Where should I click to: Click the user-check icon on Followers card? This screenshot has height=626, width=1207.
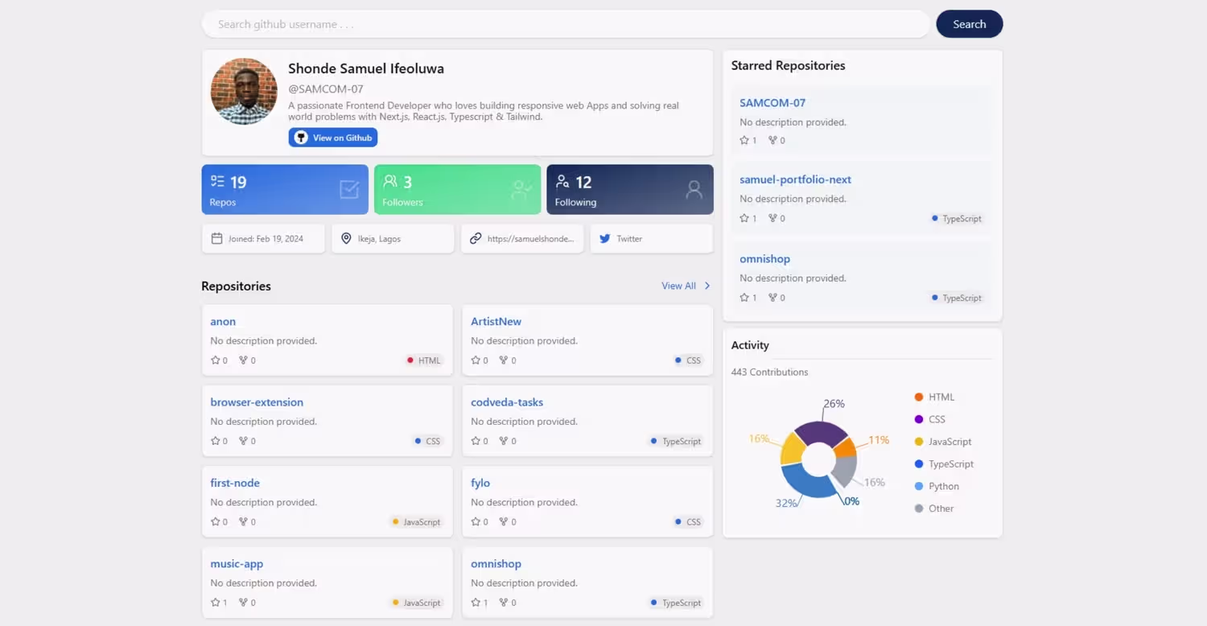pyautogui.click(x=521, y=190)
